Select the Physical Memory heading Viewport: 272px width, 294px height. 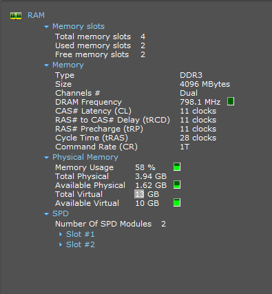pos(85,157)
